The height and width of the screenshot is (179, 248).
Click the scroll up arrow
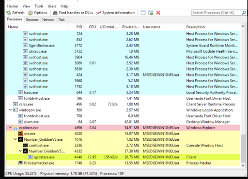[243, 26]
